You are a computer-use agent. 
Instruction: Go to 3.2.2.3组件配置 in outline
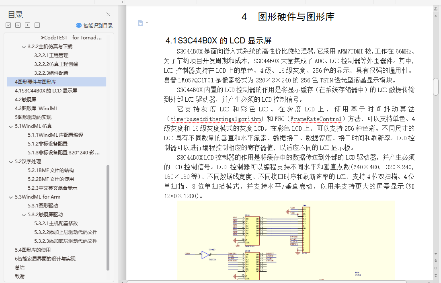point(51,73)
